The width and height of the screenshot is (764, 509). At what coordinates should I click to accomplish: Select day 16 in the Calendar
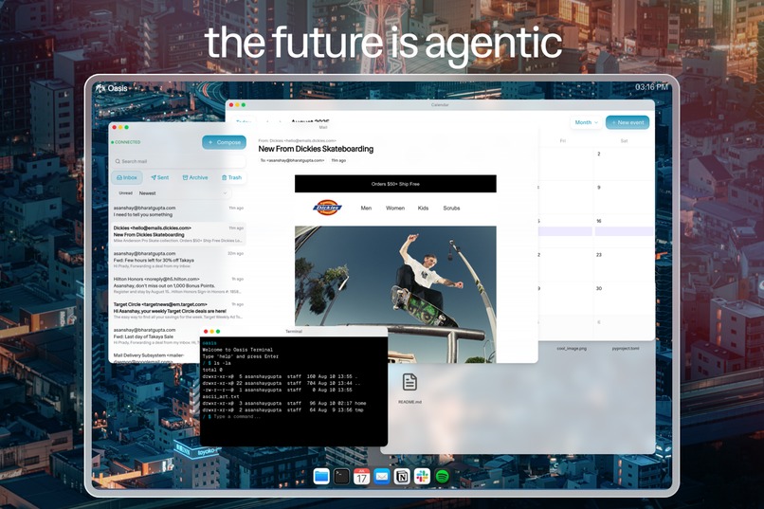pyautogui.click(x=599, y=221)
